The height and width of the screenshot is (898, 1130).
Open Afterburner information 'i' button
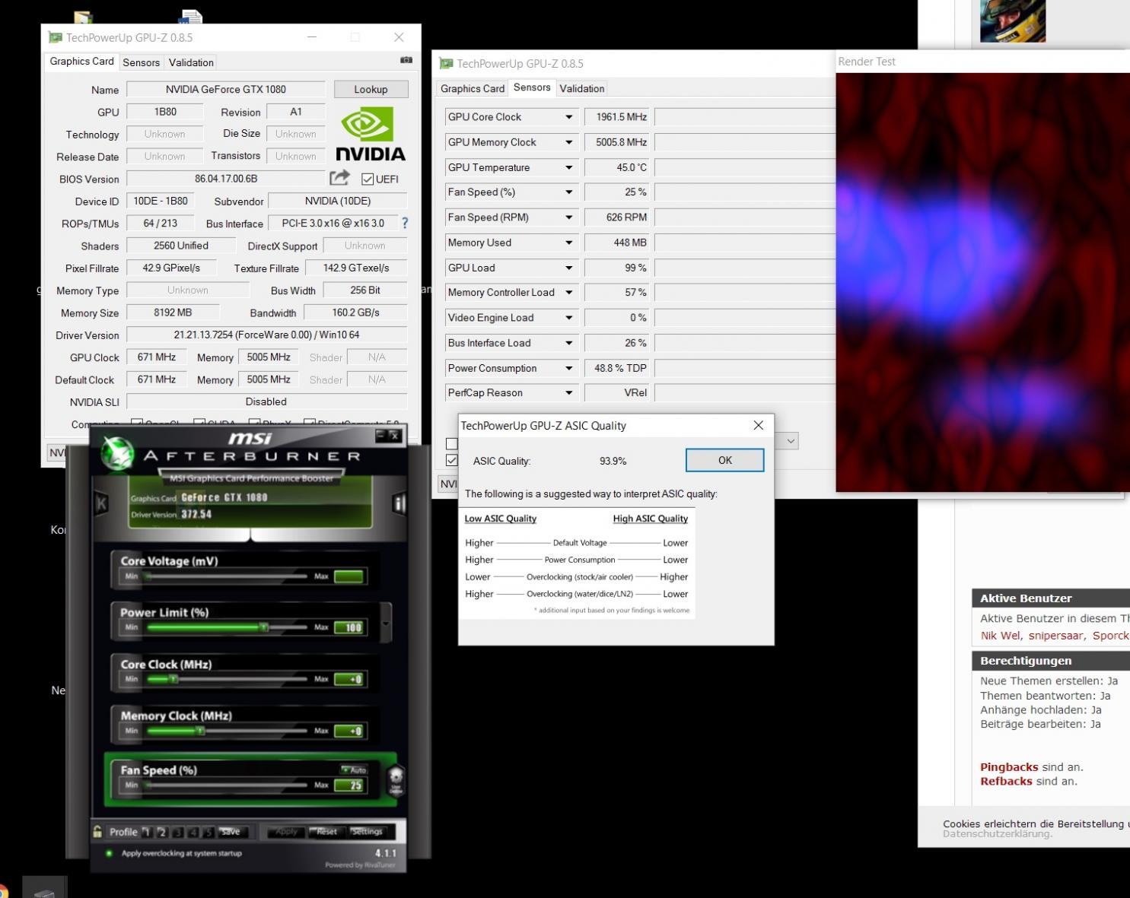[x=399, y=503]
